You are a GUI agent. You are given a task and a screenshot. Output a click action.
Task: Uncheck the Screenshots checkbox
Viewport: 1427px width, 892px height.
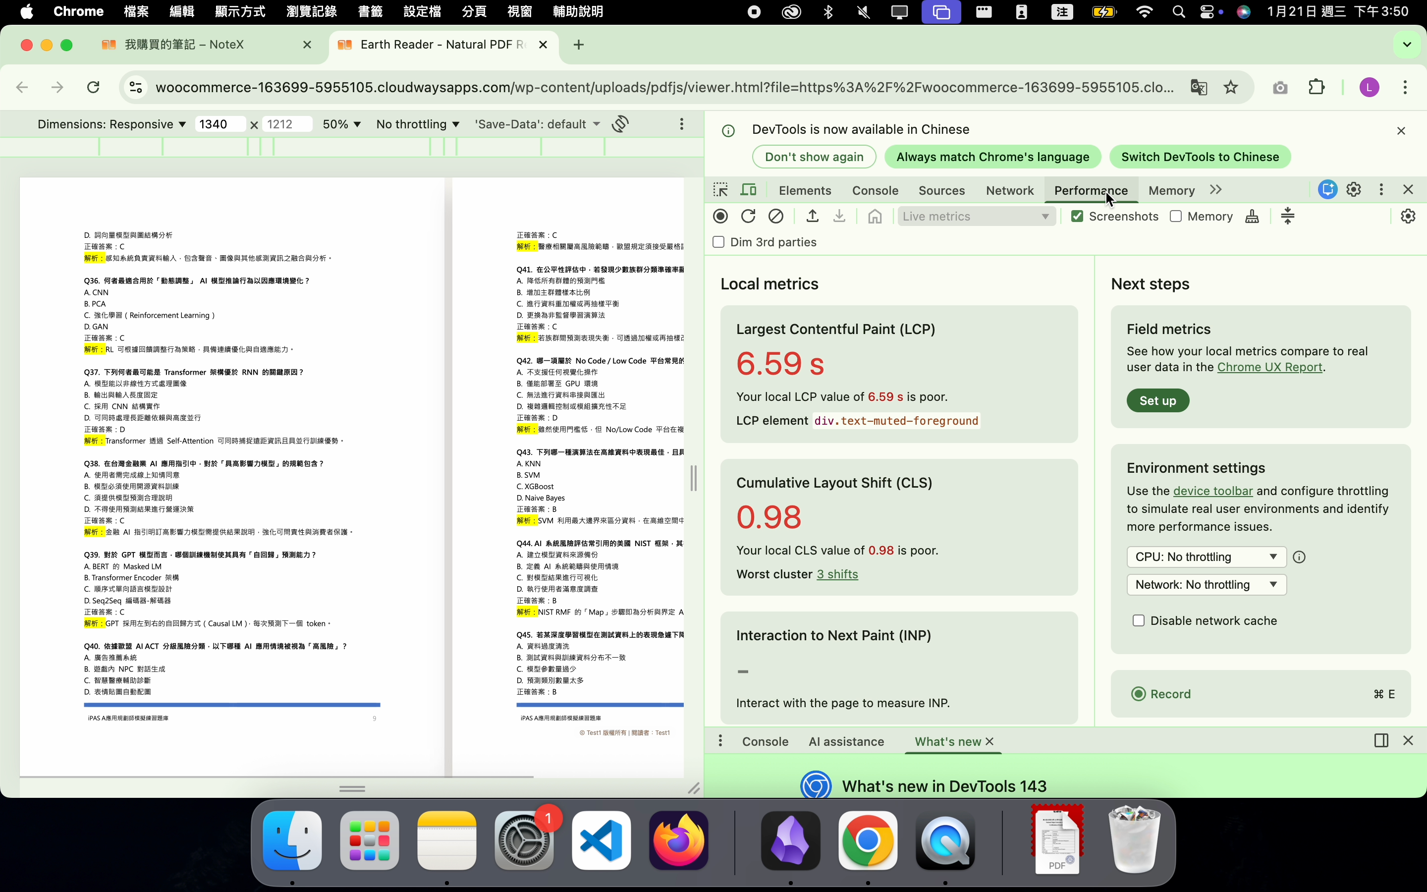point(1077,217)
